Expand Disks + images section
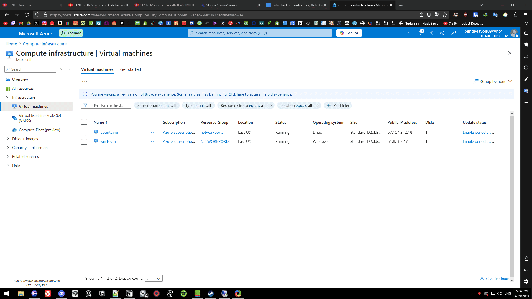This screenshot has height=299, width=532. pos(8,139)
